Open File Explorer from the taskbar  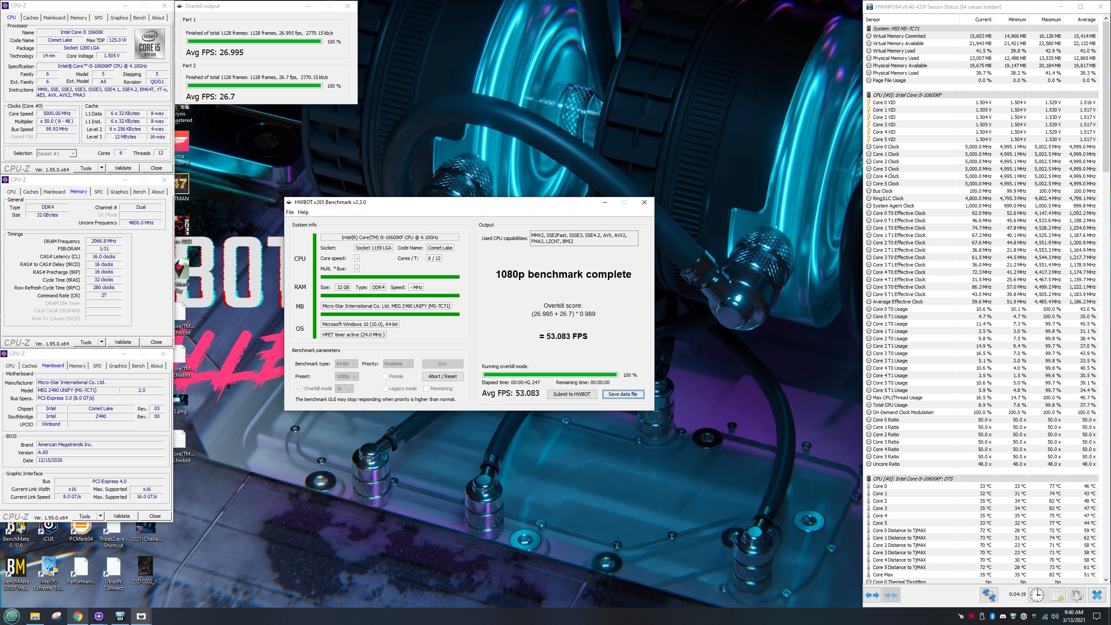pyautogui.click(x=35, y=616)
